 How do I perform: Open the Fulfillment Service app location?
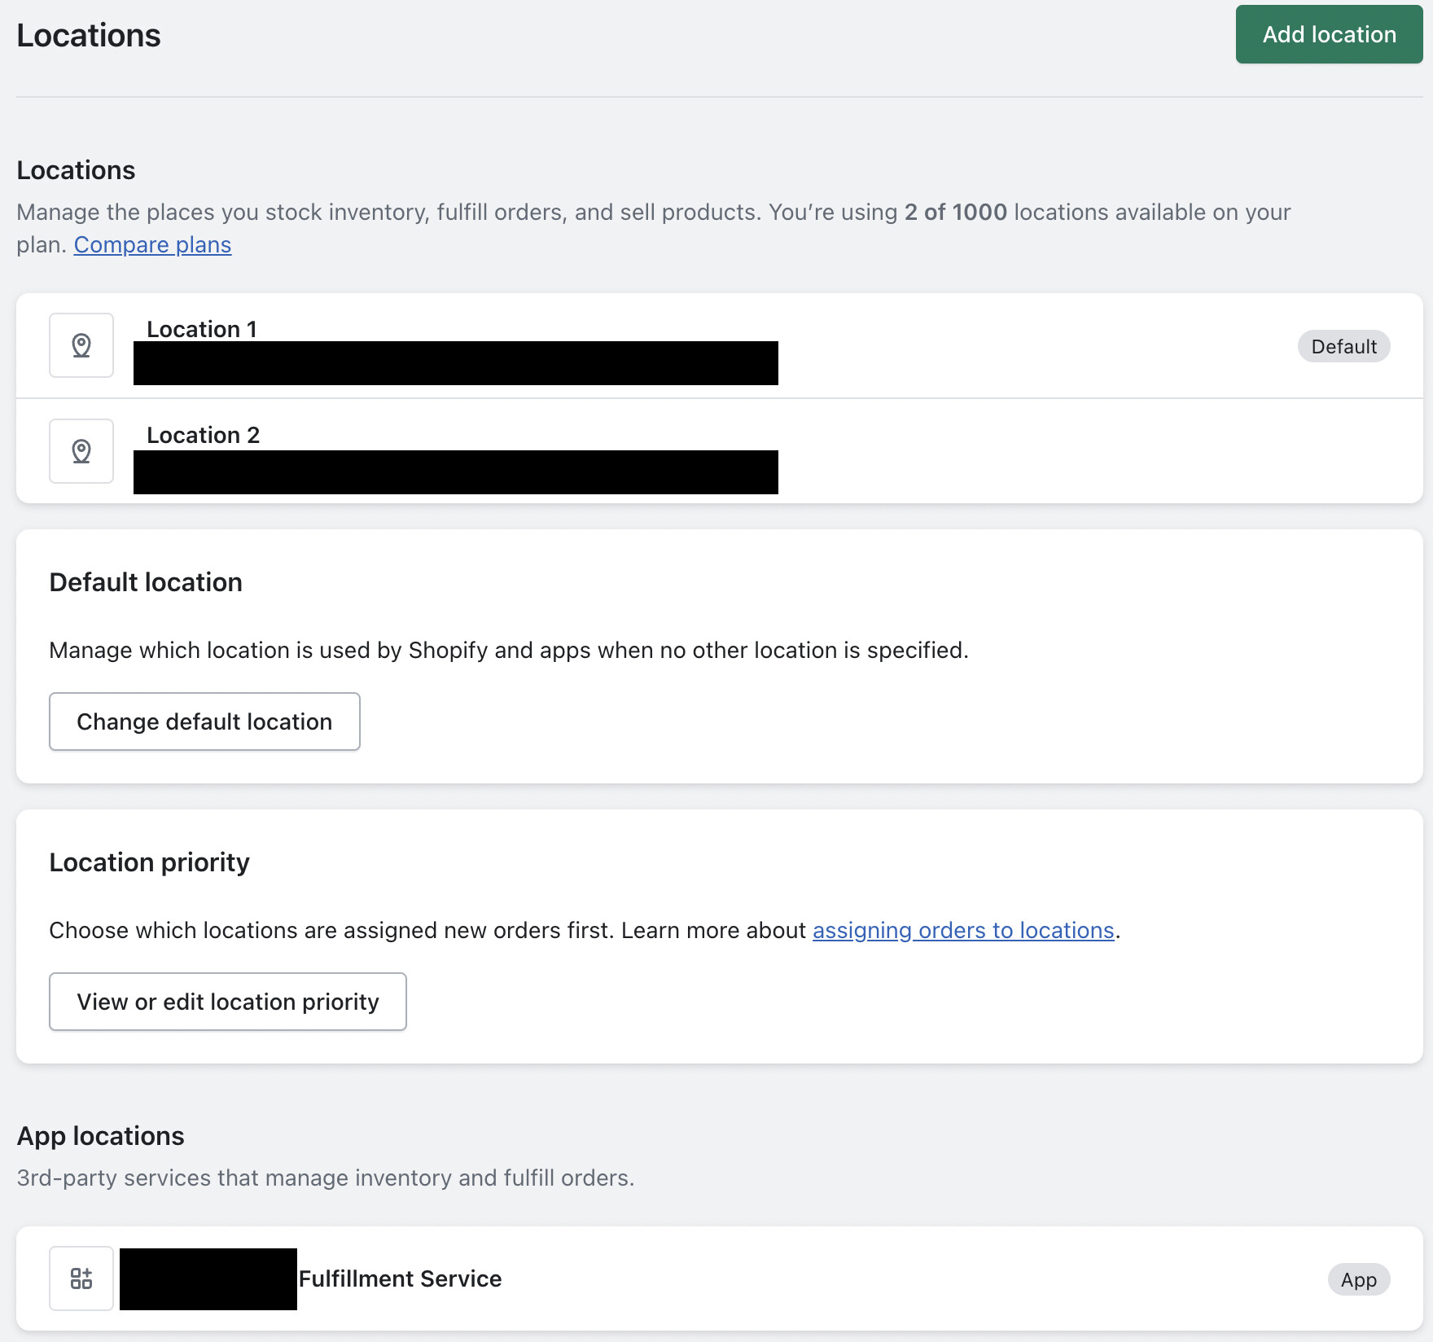tap(400, 1278)
